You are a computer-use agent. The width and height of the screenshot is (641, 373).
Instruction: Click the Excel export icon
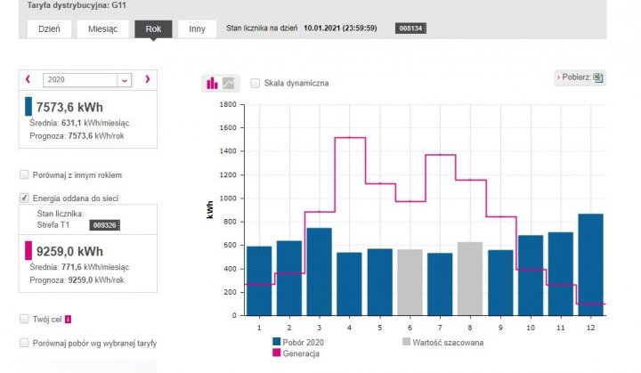[598, 77]
